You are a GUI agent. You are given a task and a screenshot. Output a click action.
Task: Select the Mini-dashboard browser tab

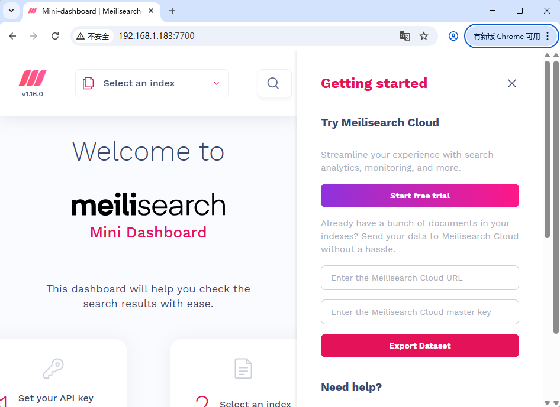click(x=89, y=11)
